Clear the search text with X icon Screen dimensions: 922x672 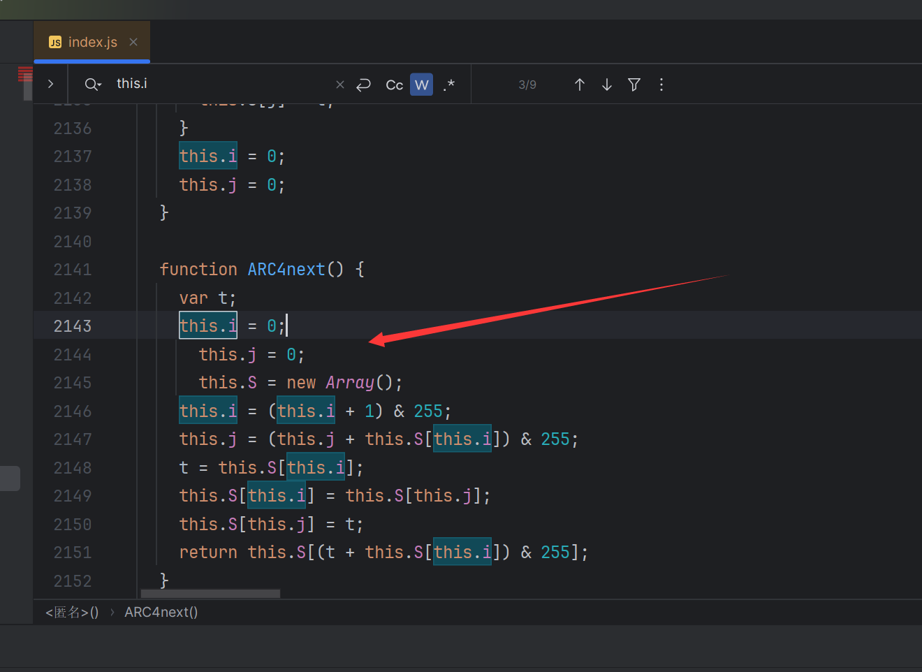340,85
